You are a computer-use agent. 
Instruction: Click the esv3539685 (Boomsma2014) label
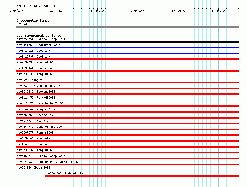[37, 92]
